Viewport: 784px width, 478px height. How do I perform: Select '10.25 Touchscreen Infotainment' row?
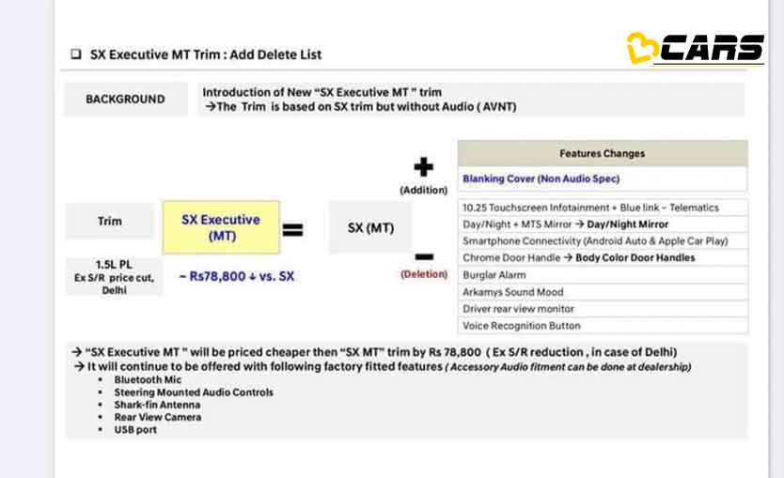pos(603,208)
